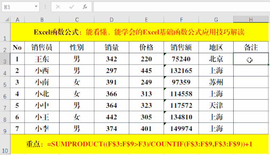
Task: Click the cell containing '小李'
Action: [x=42, y=128]
